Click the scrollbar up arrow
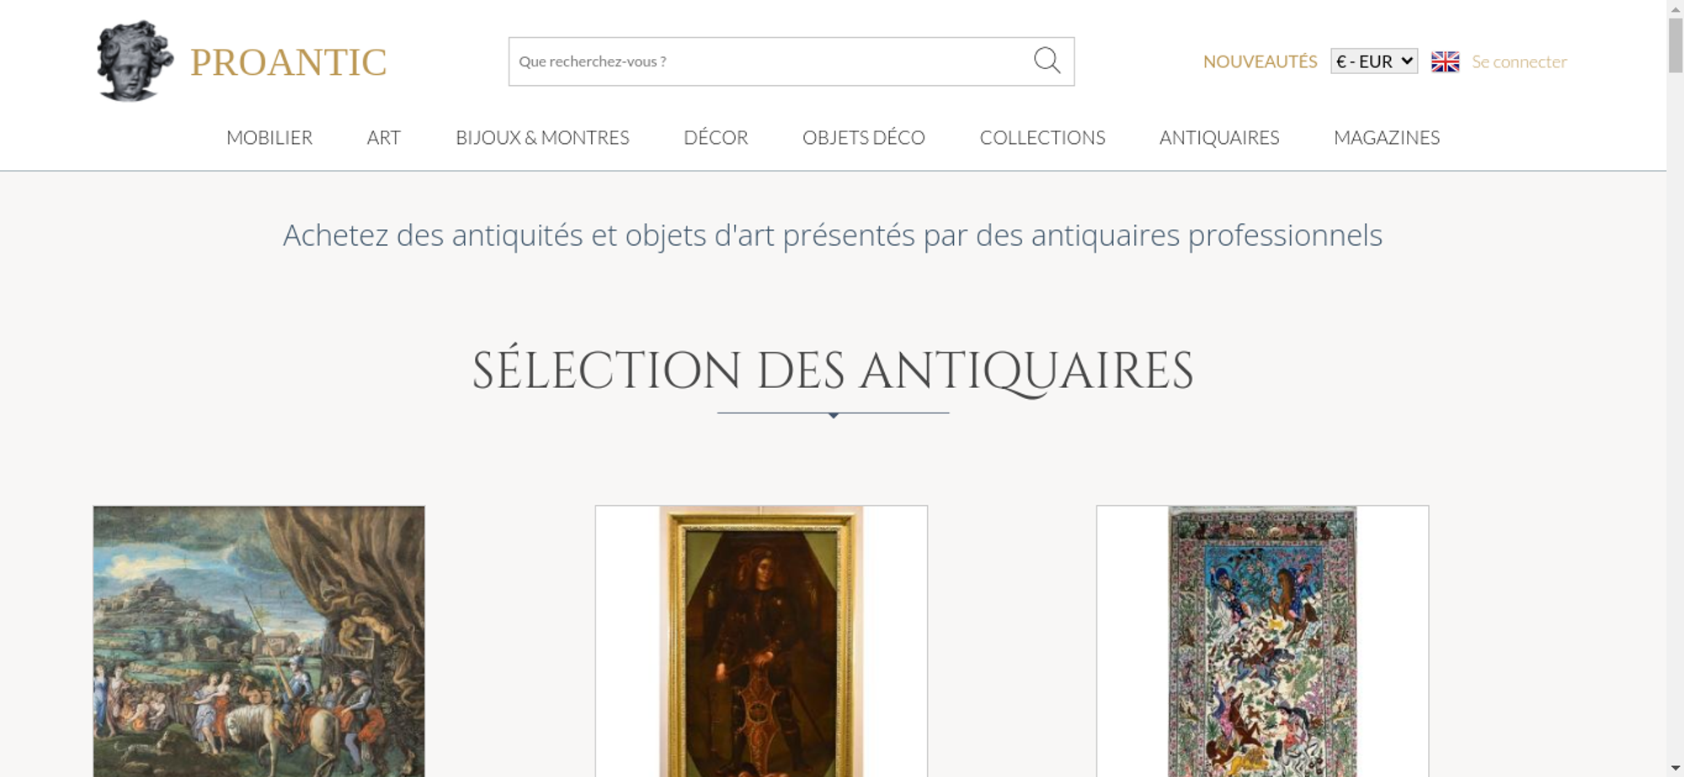 [1675, 8]
